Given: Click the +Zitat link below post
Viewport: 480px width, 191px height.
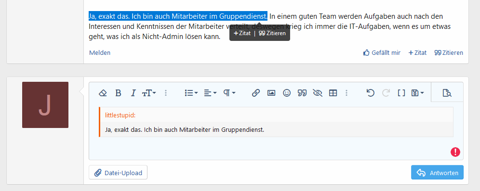Looking at the screenshot, I should tap(417, 53).
